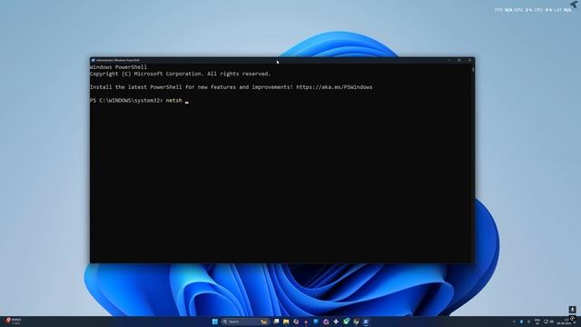Open the Windows Start menu
The height and width of the screenshot is (327, 581).
coord(215,322)
